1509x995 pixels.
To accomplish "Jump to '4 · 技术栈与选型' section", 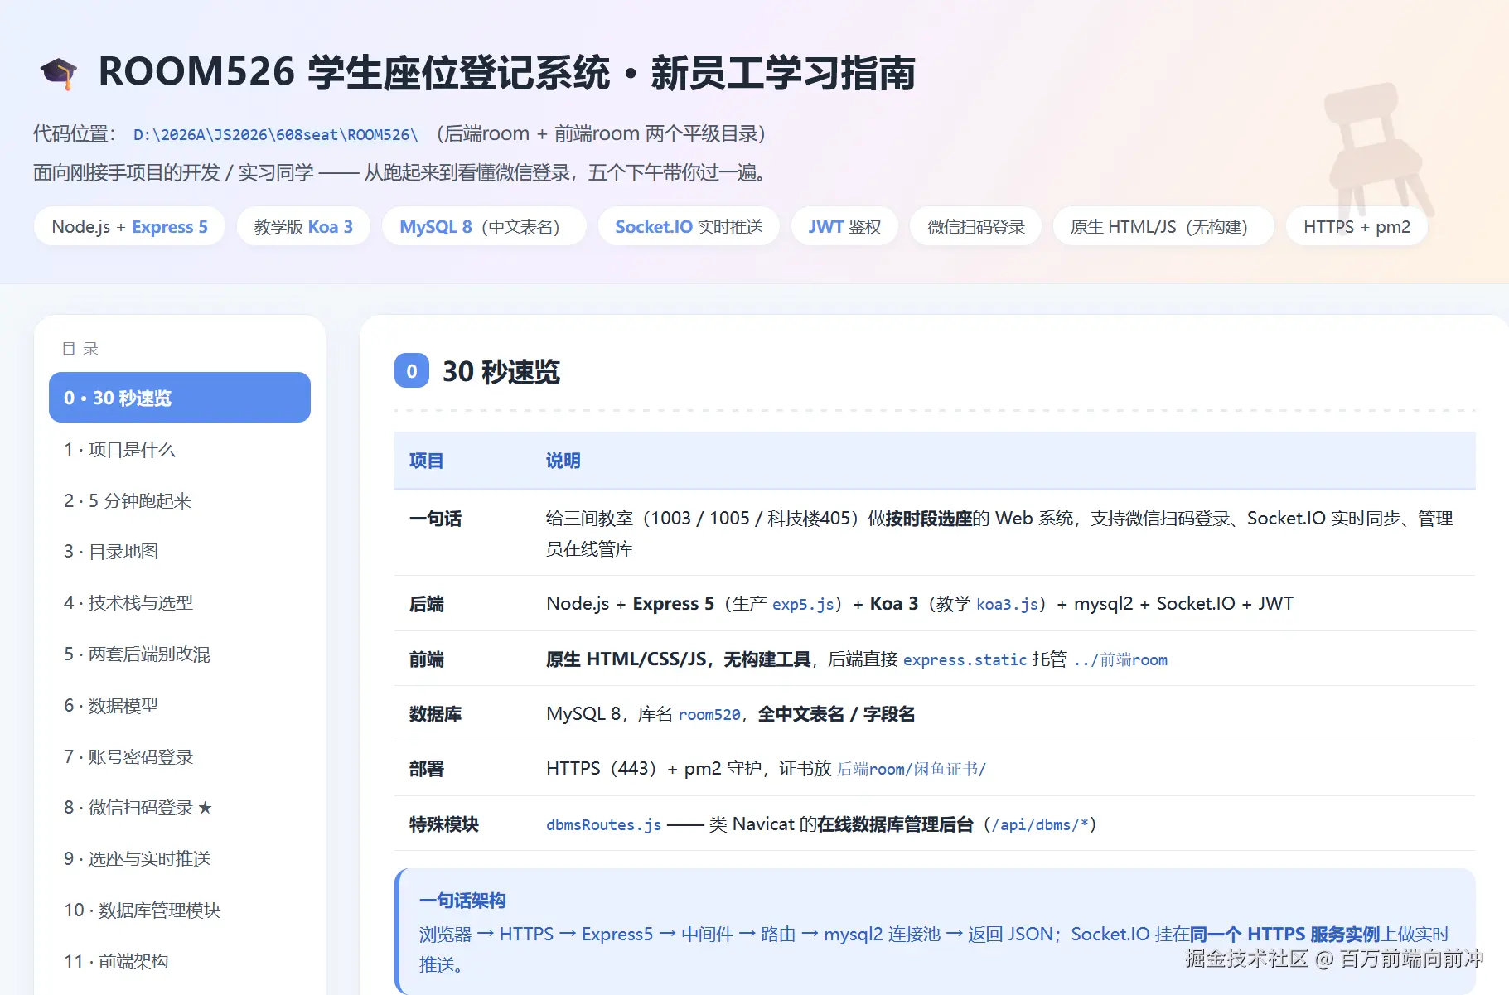I will [180, 603].
